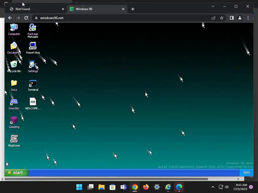Close the Not Found tab

63,9
